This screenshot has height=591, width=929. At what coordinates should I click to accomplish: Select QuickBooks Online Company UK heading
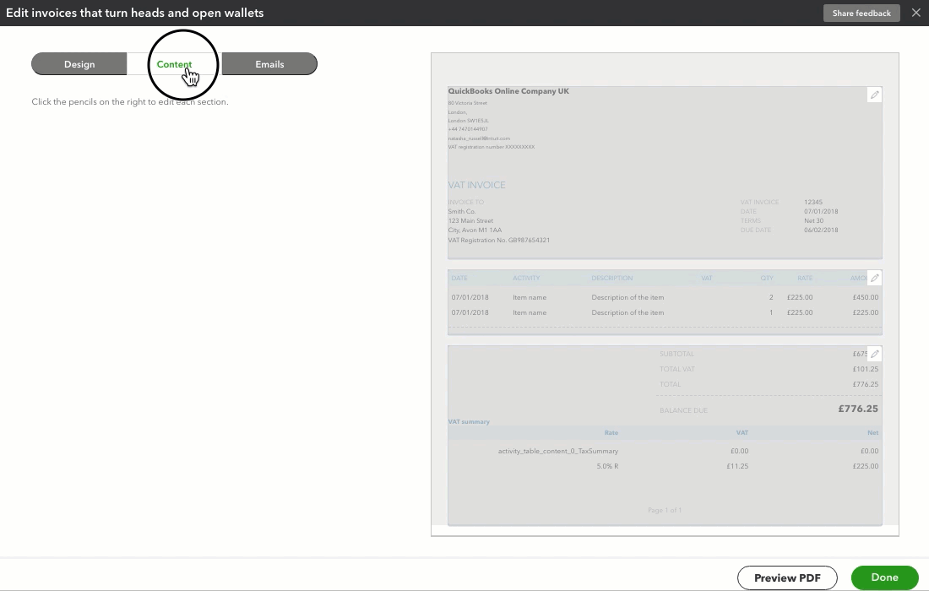(508, 91)
